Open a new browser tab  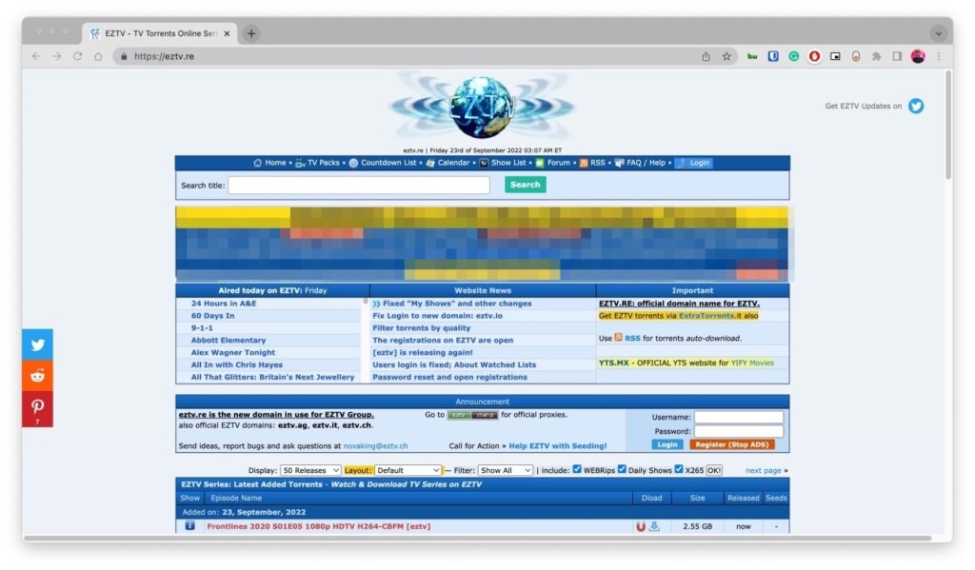click(x=251, y=33)
